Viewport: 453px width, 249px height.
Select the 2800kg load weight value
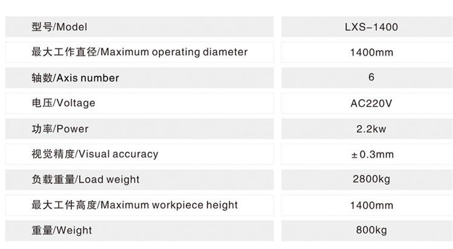point(371,179)
